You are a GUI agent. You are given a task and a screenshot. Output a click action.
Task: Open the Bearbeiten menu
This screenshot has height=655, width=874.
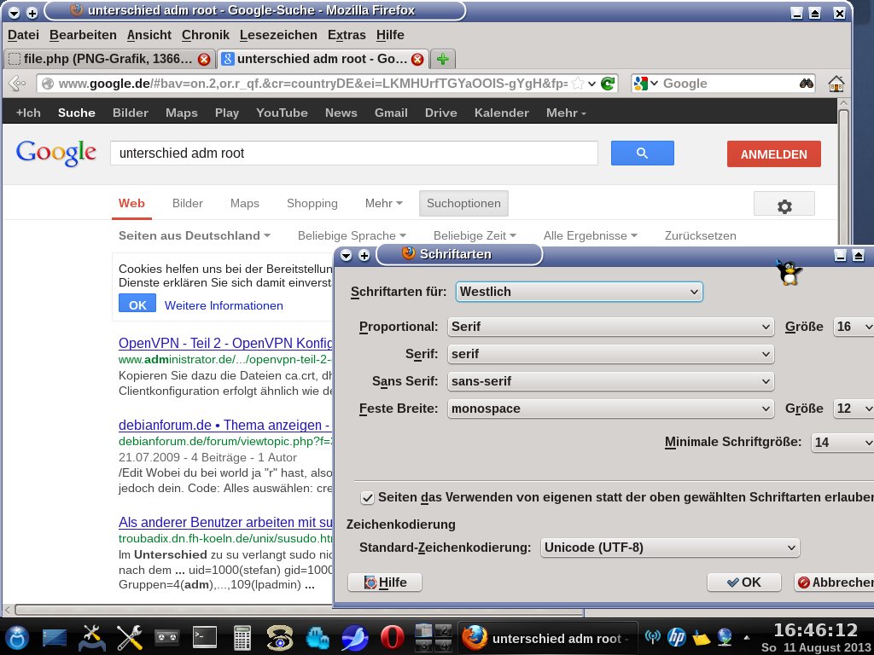point(83,35)
